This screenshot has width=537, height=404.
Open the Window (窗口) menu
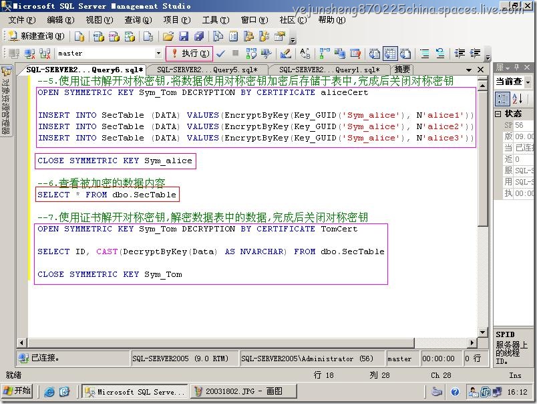pos(254,20)
